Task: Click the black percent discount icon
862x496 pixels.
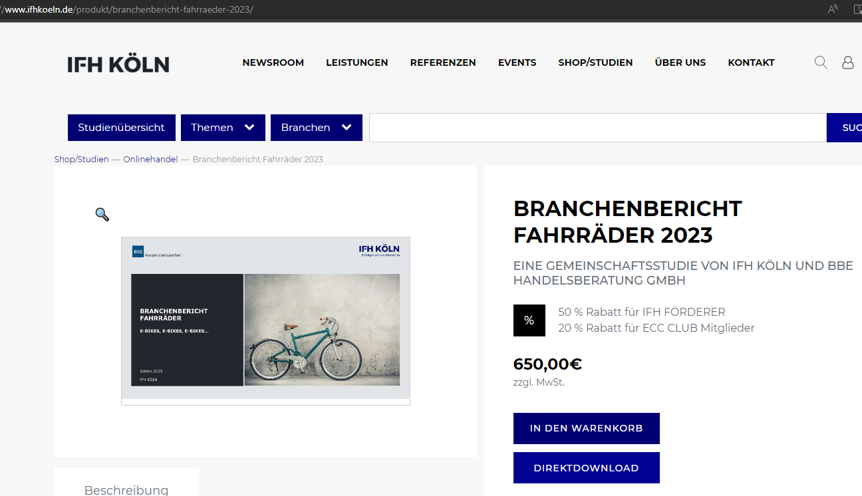Action: click(x=529, y=320)
